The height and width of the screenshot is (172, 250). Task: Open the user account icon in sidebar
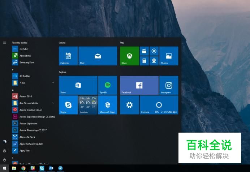4,142
